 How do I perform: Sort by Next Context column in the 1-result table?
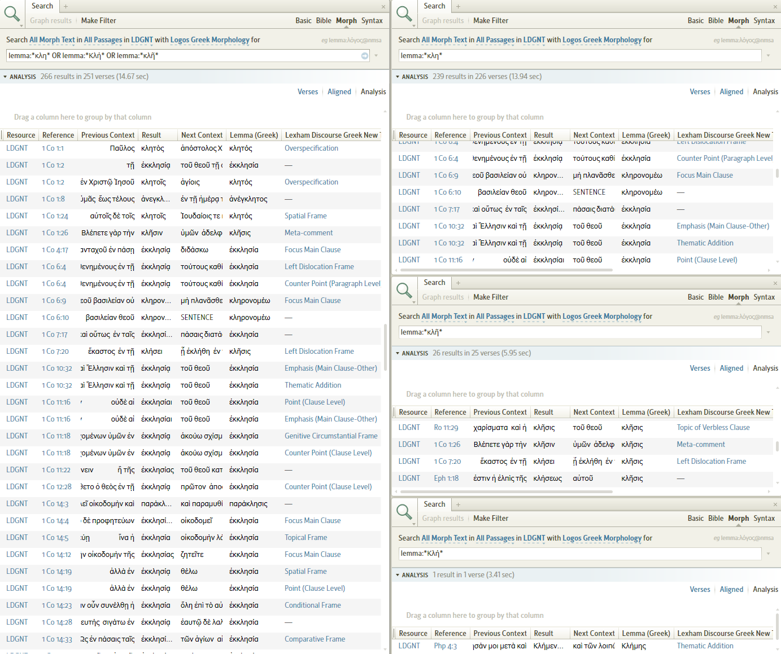(594, 634)
